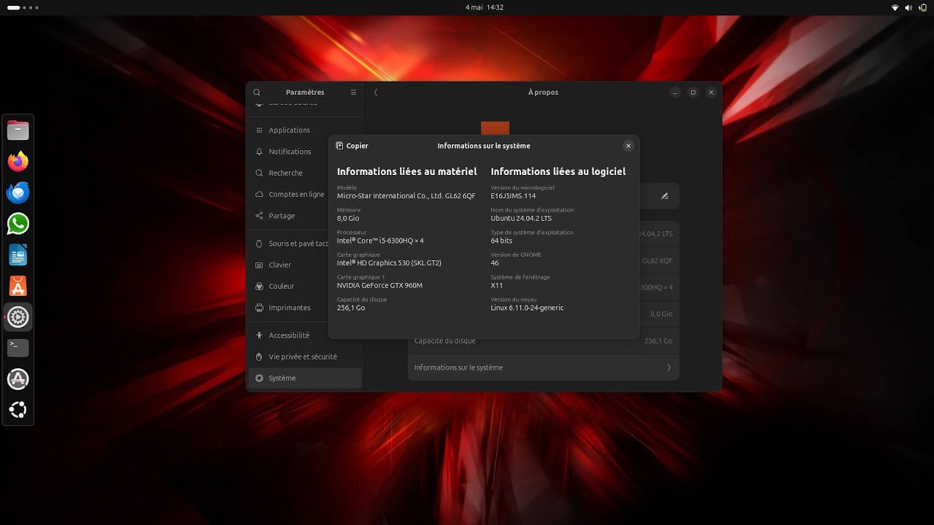Click the Informations sur le système row label

click(x=458, y=367)
